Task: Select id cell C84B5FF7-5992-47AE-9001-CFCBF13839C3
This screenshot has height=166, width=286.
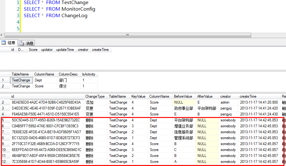Action: pyautogui.click(x=47, y=126)
